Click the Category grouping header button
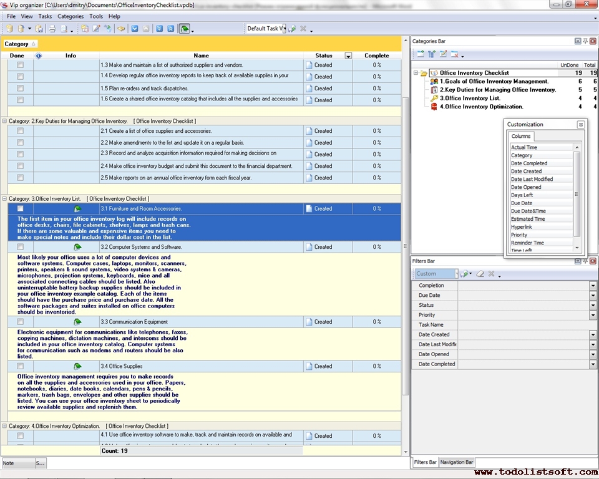The height and width of the screenshot is (479, 599). click(x=20, y=44)
